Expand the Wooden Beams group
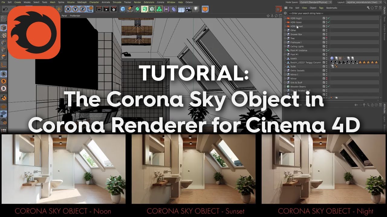 (x=285, y=86)
